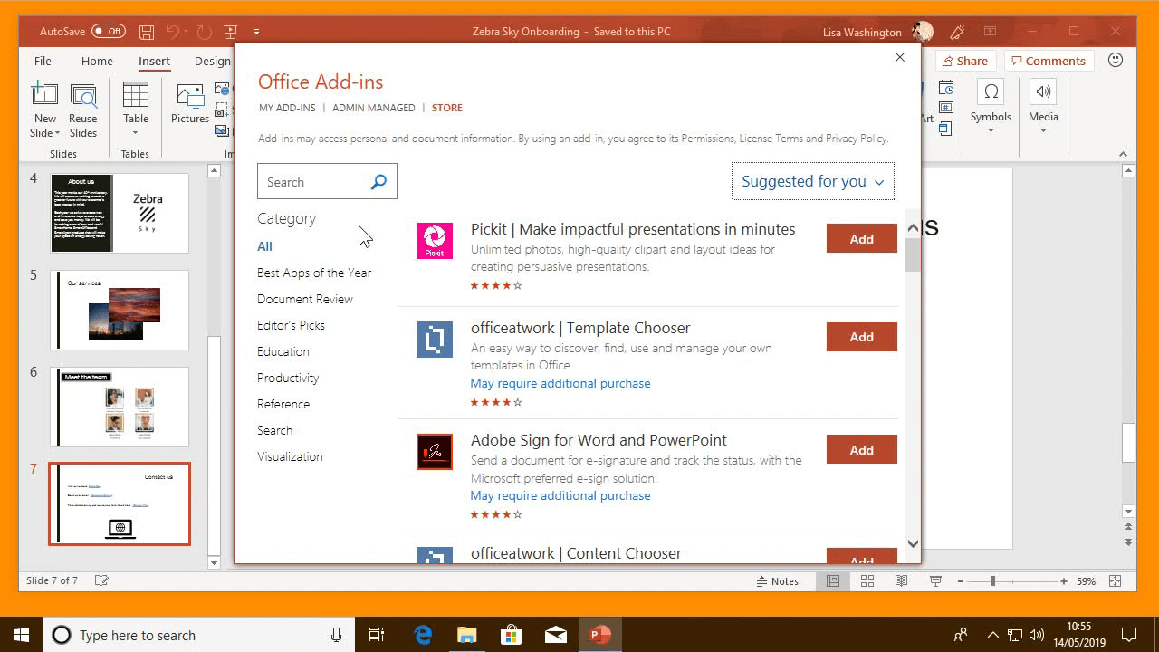Viewport: 1159px width, 652px height.
Task: Show the Notes pane
Action: 779,580
